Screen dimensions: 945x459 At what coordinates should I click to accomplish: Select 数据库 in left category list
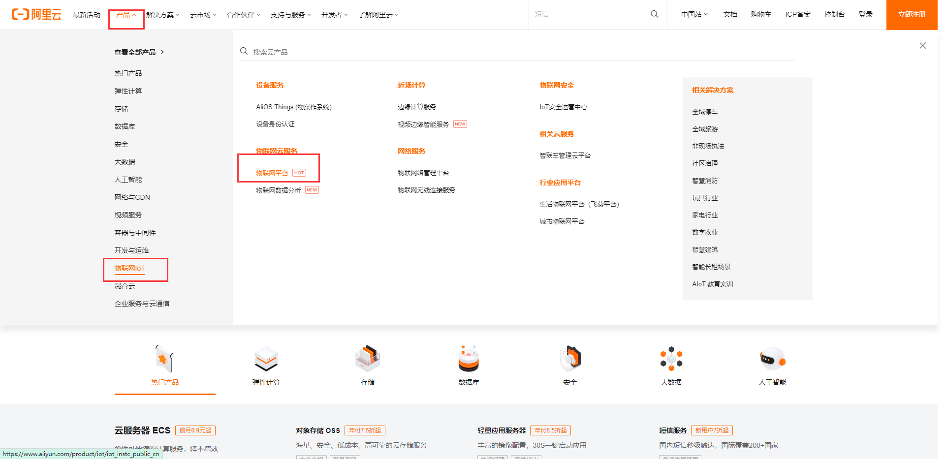(125, 126)
